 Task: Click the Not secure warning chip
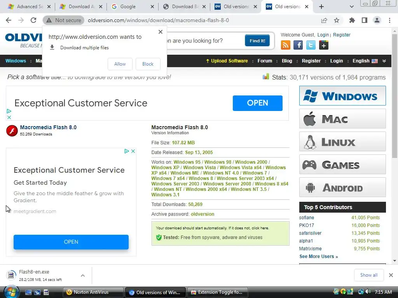point(63,20)
